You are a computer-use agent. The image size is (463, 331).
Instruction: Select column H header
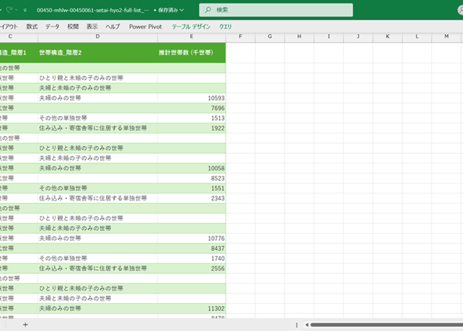click(x=299, y=36)
